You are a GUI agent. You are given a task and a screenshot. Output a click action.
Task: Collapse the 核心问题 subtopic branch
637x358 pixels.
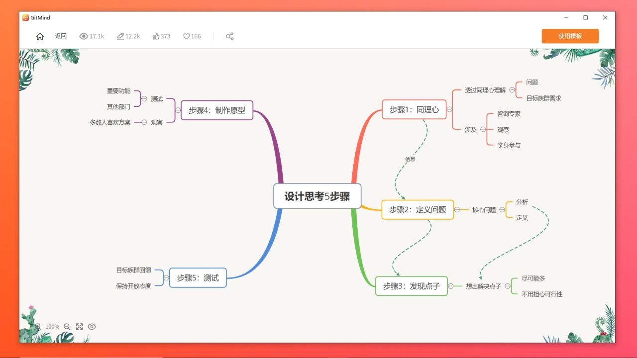[x=502, y=210]
